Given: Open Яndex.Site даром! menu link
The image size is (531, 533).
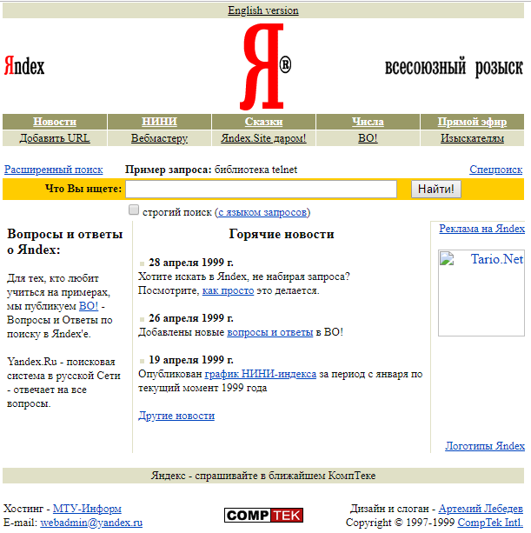Looking at the screenshot, I should point(263,138).
